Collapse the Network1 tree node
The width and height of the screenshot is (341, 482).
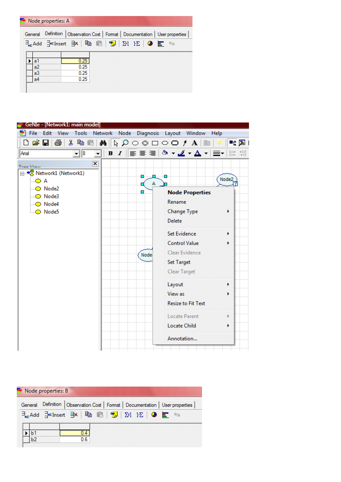pyautogui.click(x=22, y=173)
